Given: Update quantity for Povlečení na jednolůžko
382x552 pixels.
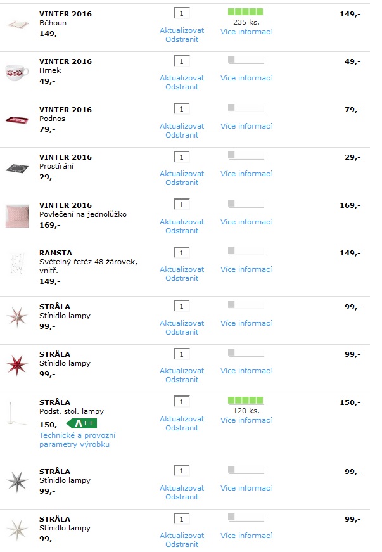Looking at the screenshot, I should (x=182, y=222).
